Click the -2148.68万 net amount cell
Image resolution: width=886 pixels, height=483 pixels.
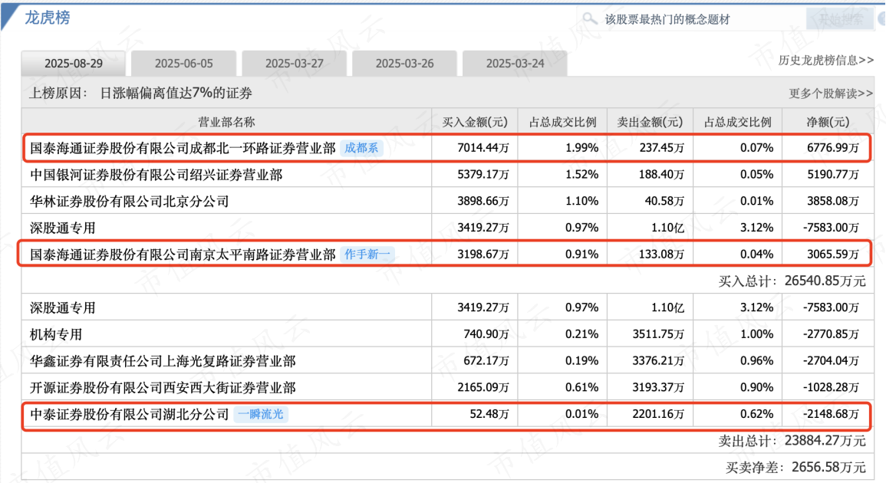tap(831, 414)
